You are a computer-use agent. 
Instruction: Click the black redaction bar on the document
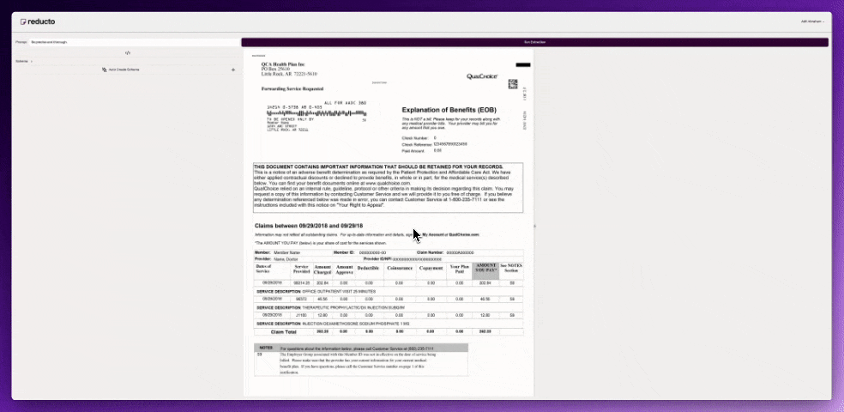click(x=521, y=64)
